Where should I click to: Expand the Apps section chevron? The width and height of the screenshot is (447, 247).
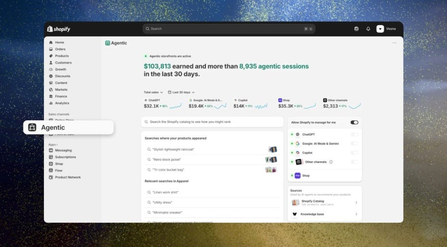[57, 144]
